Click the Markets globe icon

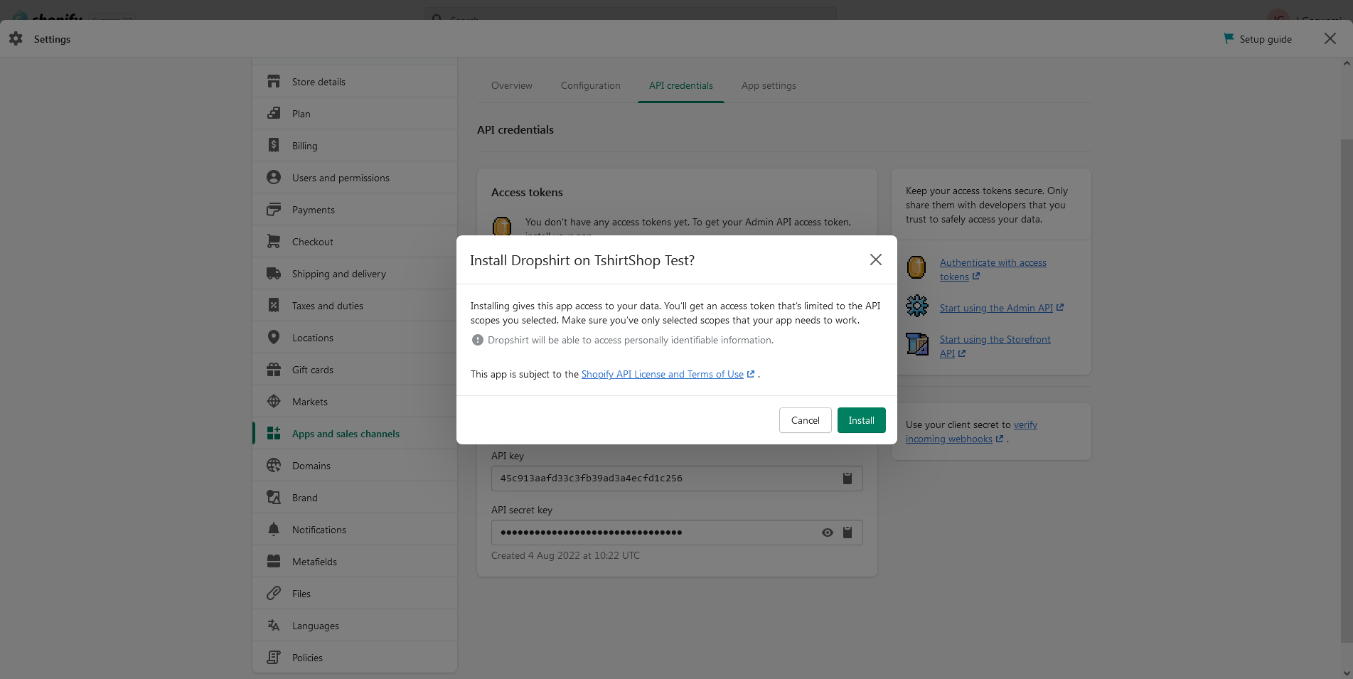pos(274,402)
